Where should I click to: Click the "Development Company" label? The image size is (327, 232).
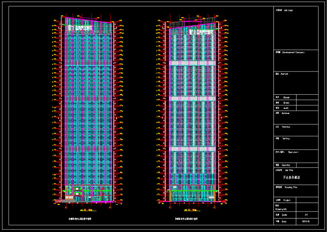(x=293, y=53)
